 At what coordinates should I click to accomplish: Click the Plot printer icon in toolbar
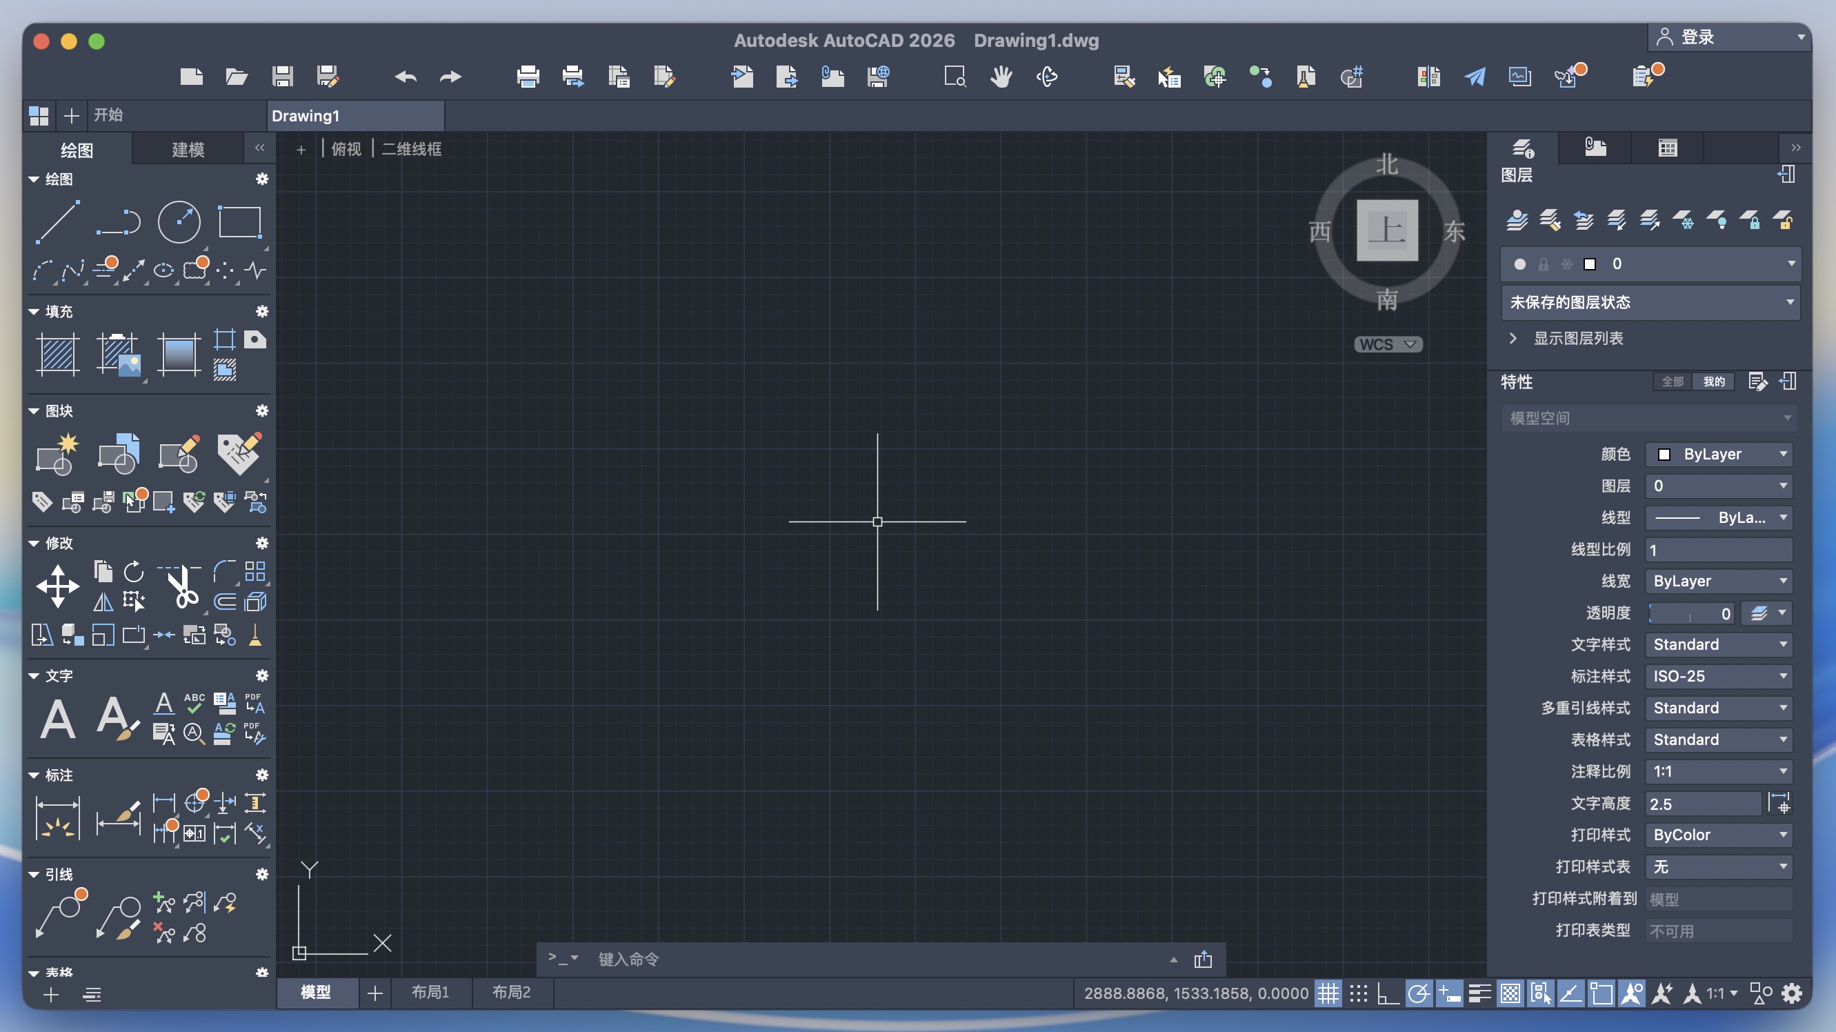(x=528, y=77)
